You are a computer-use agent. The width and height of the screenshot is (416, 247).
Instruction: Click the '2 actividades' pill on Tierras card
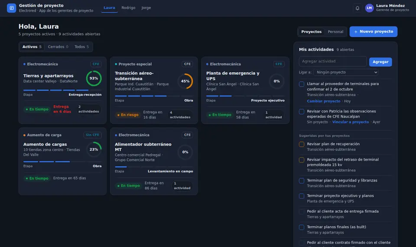(x=88, y=109)
